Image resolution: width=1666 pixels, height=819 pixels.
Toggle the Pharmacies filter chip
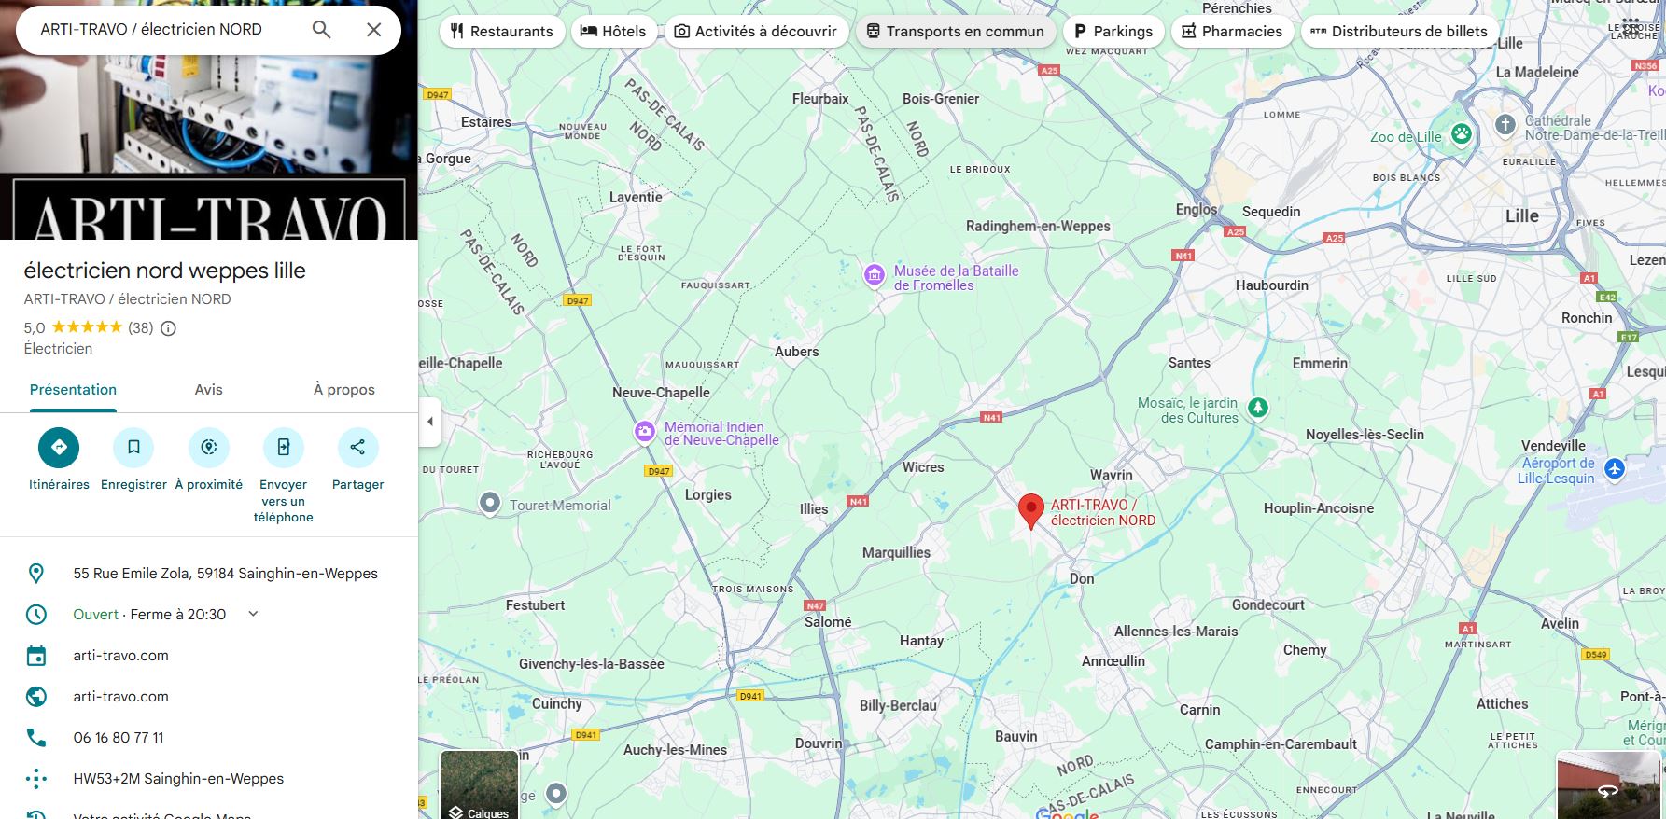(x=1232, y=32)
